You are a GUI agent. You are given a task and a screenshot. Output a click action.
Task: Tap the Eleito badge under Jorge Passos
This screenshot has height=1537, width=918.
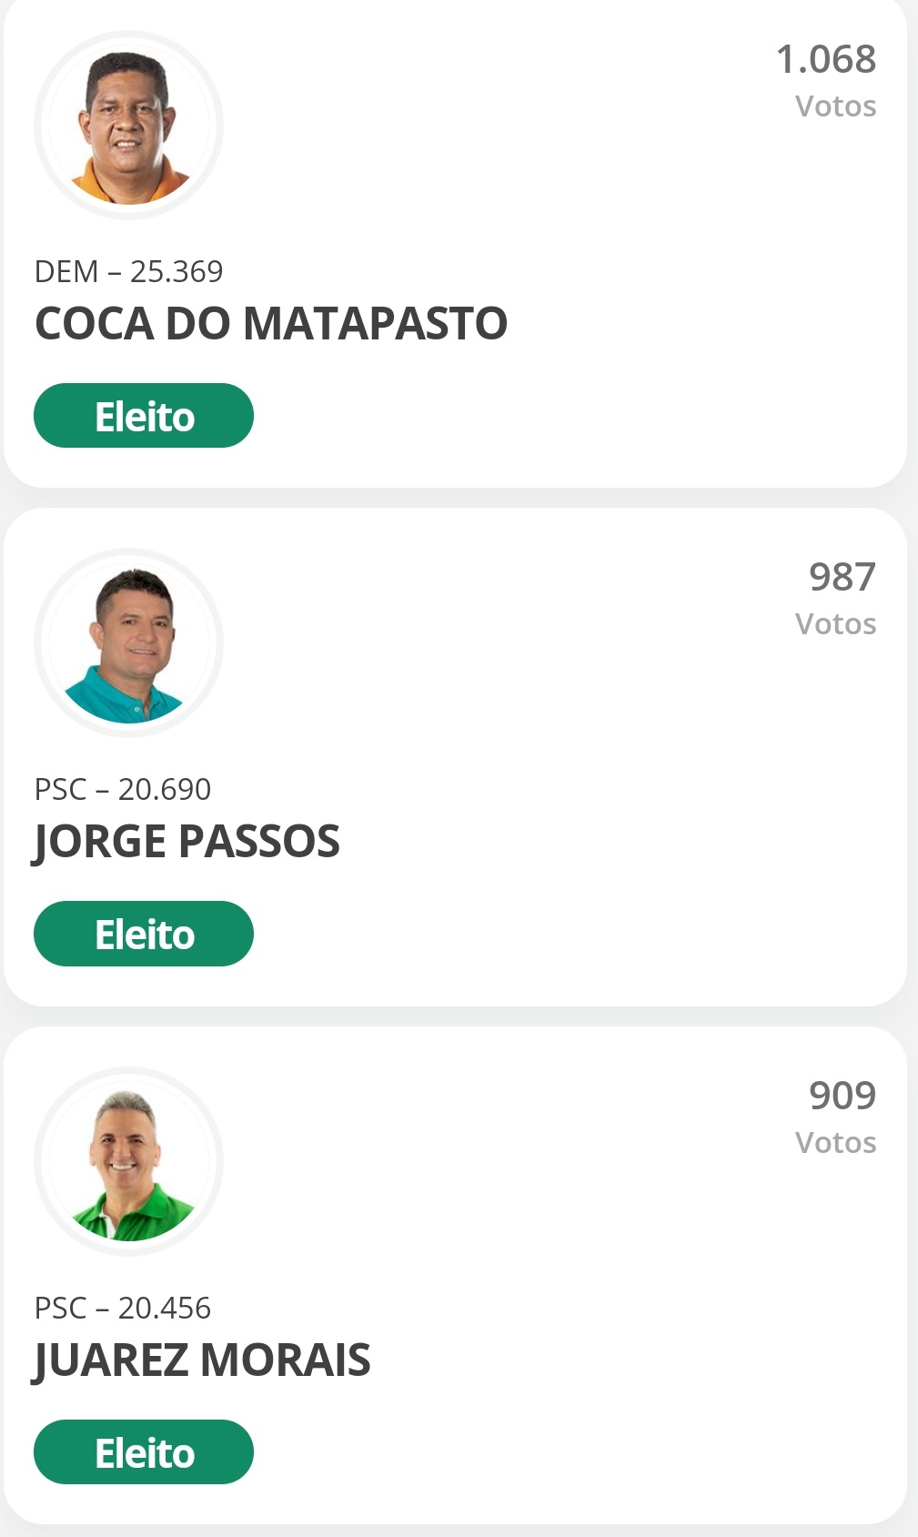144,934
